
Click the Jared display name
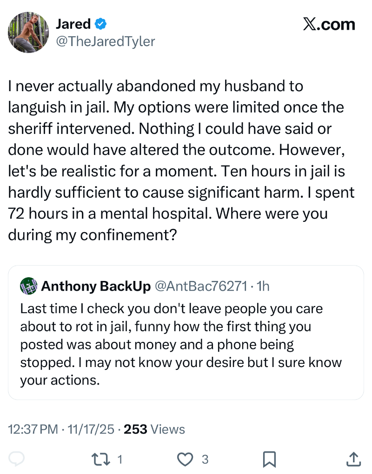(73, 24)
